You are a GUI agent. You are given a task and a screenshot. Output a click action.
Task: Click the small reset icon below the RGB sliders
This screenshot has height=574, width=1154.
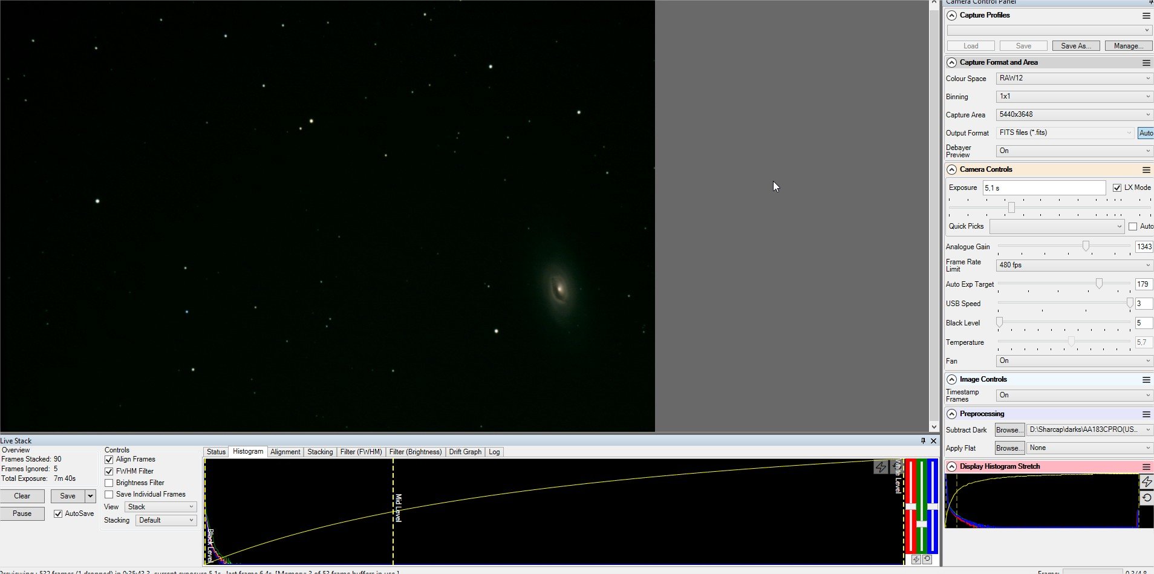(927, 559)
